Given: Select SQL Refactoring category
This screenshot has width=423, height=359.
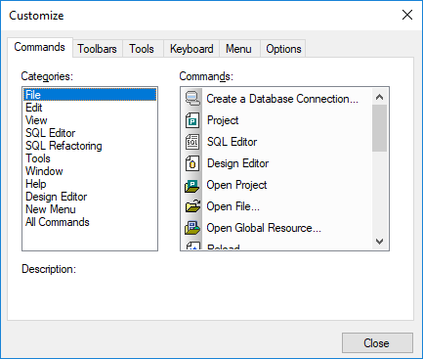Looking at the screenshot, I should [x=90, y=146].
